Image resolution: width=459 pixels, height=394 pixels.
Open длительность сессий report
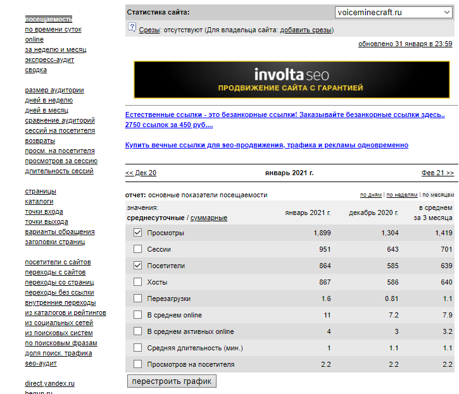click(x=59, y=171)
